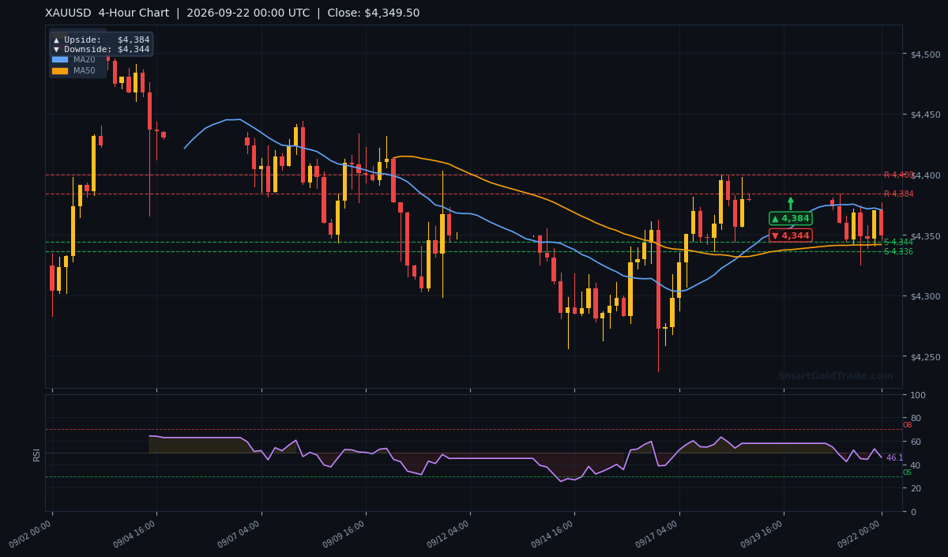Click the green 4,384 upside target box

(791, 218)
